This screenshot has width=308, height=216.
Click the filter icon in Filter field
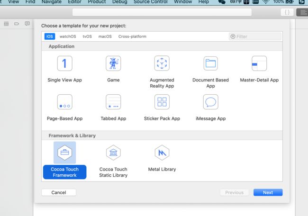pyautogui.click(x=233, y=36)
